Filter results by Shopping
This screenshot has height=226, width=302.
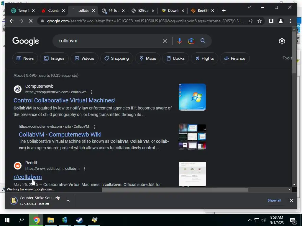(x=116, y=58)
